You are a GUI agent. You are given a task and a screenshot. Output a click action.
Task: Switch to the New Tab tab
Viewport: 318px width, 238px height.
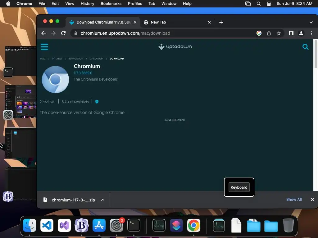[x=177, y=22]
